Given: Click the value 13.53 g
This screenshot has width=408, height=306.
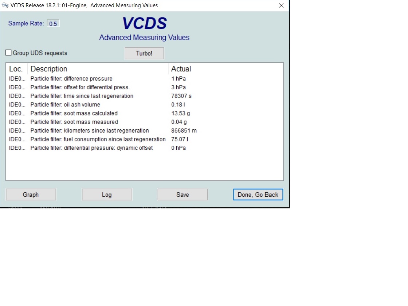Looking at the screenshot, I should (181, 113).
